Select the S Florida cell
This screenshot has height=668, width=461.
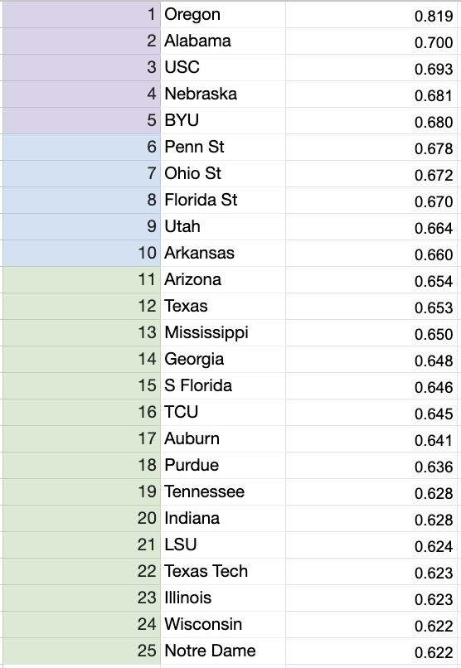[223, 386]
